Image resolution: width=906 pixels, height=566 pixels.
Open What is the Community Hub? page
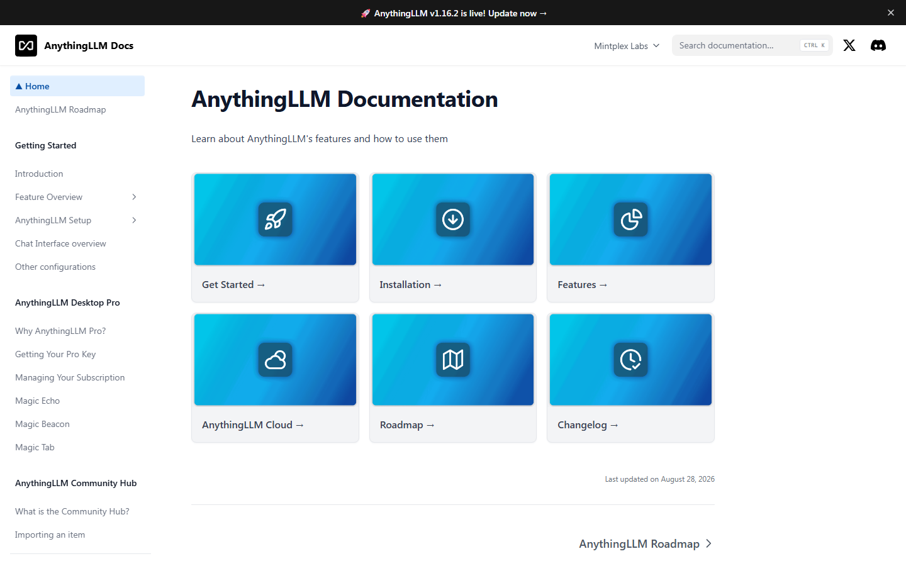click(x=77, y=511)
